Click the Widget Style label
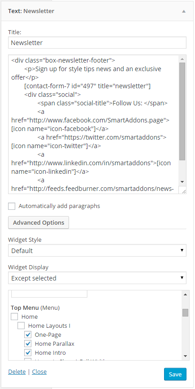The image size is (195, 389). click(x=25, y=240)
